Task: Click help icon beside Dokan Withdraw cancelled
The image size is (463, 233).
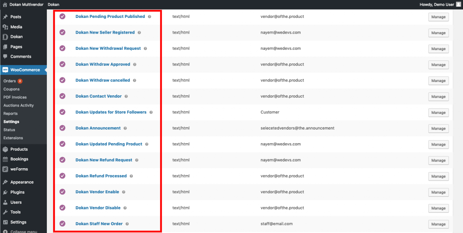Action: pyautogui.click(x=135, y=81)
